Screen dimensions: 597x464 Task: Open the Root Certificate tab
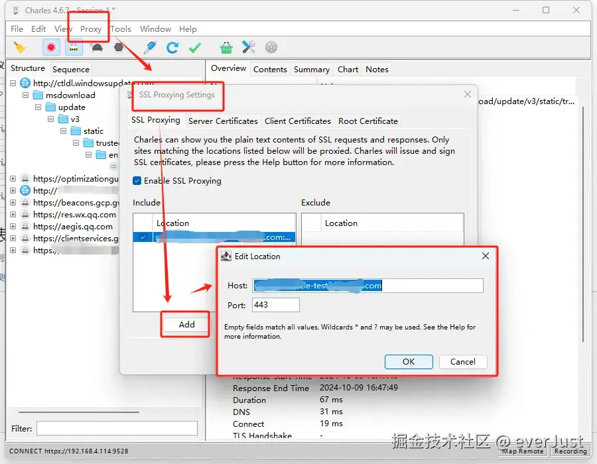[367, 121]
